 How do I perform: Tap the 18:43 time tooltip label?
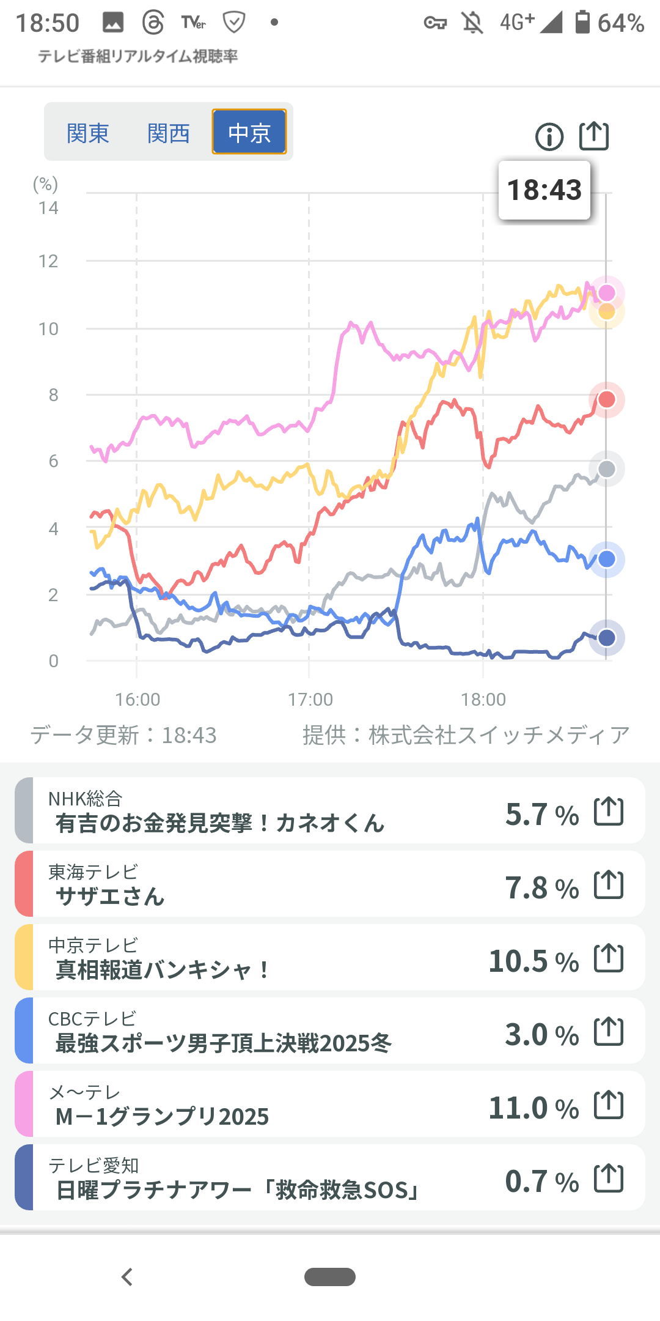[x=544, y=190]
